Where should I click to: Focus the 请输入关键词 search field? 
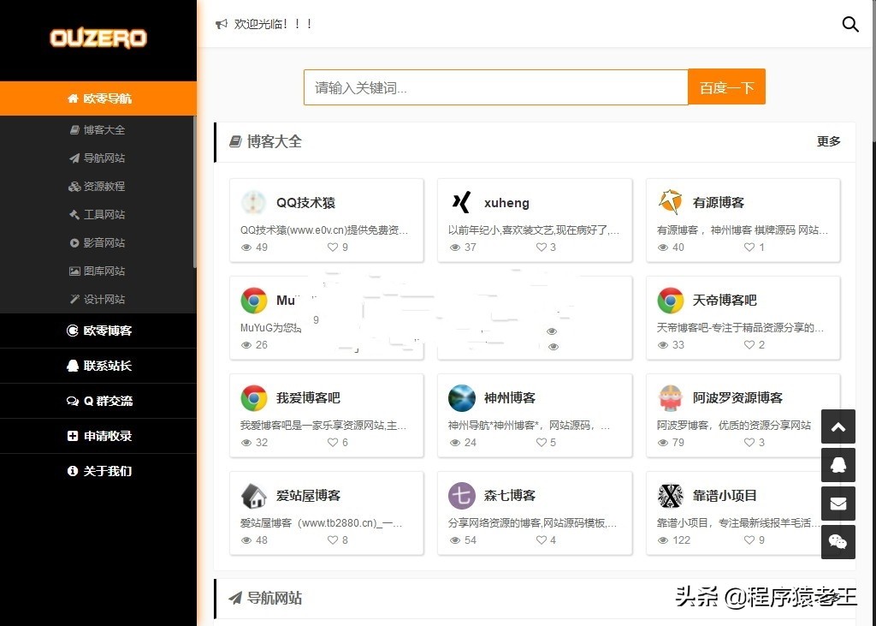click(495, 87)
